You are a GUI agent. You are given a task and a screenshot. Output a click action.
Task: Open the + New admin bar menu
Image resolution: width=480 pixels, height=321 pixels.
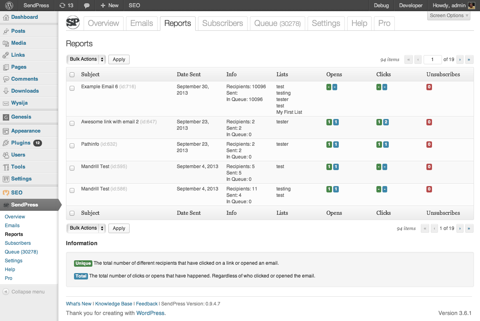(110, 6)
